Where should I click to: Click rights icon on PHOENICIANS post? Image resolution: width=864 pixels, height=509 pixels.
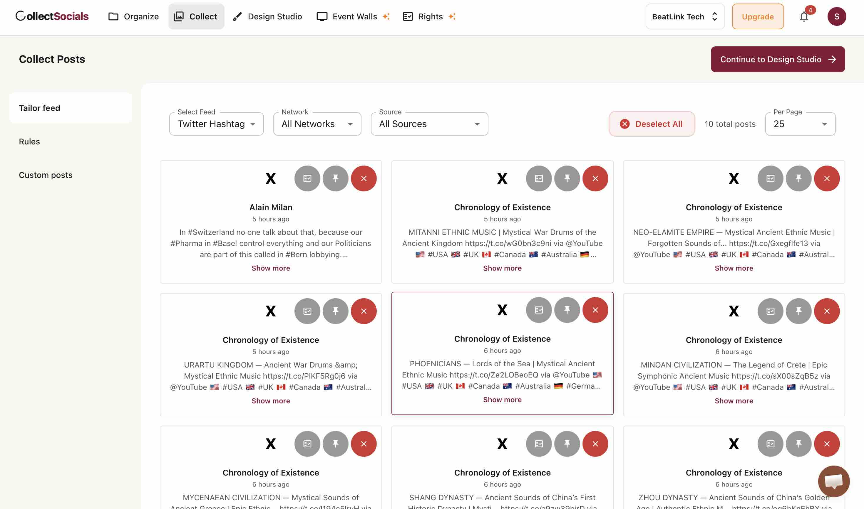(539, 310)
